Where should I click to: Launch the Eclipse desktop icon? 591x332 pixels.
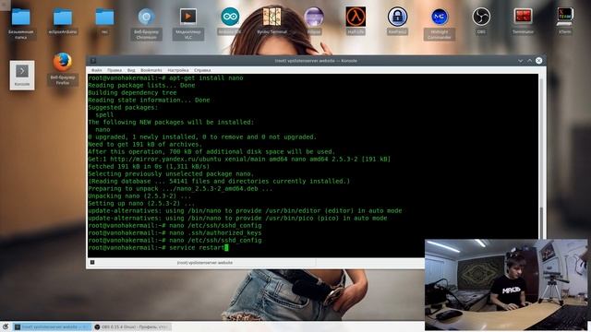(x=314, y=17)
